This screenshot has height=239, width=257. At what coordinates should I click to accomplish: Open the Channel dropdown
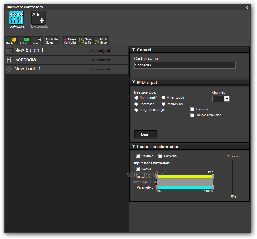(x=227, y=99)
